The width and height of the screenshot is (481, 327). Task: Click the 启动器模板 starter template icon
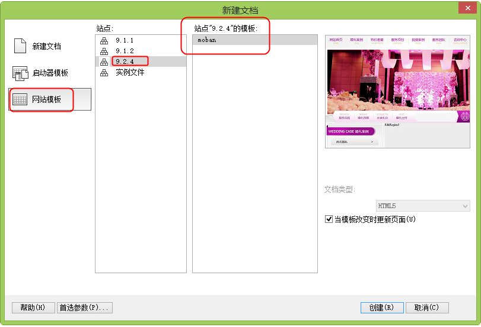(20, 73)
